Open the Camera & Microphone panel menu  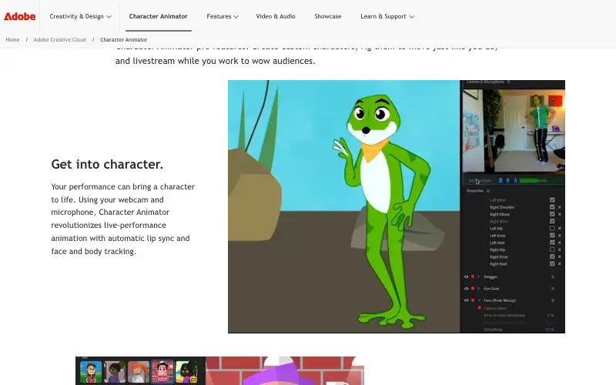click(508, 82)
